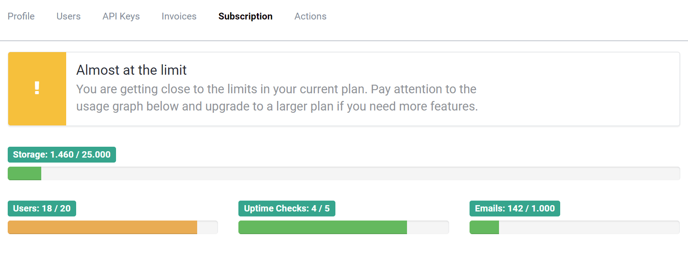This screenshot has height=264, width=688.
Task: Click the empty part of Storage bar
Action: click(x=360, y=173)
